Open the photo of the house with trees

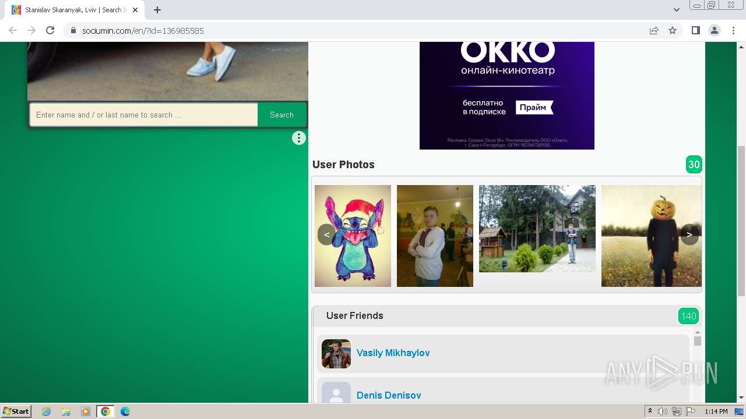point(537,229)
